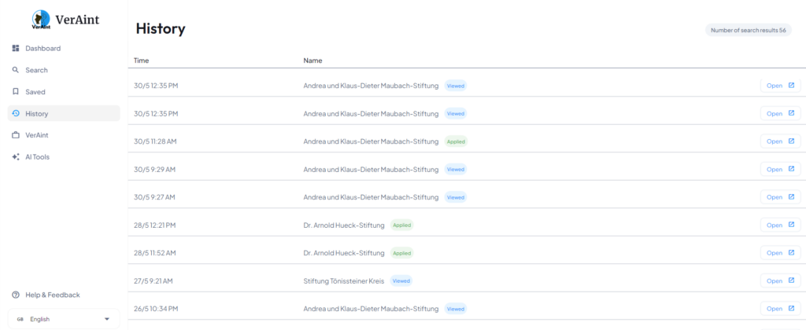Expand the English language dropdown arrow
The image size is (806, 330).
pyautogui.click(x=106, y=319)
